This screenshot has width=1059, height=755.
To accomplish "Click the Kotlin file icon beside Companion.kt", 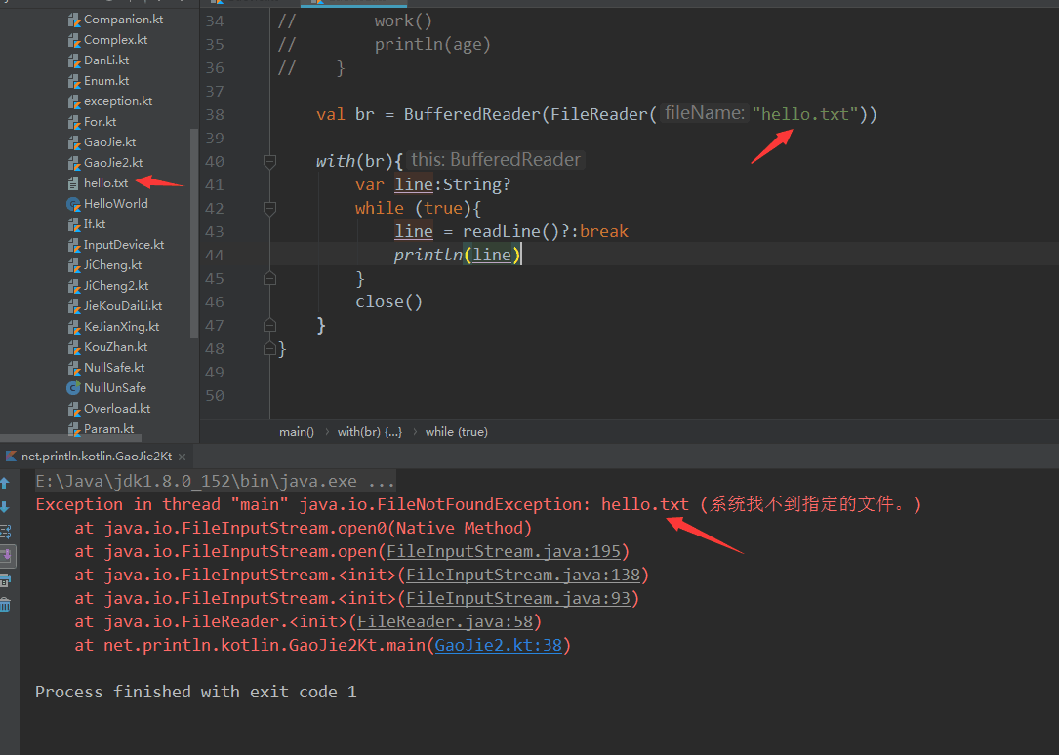I will [x=73, y=20].
